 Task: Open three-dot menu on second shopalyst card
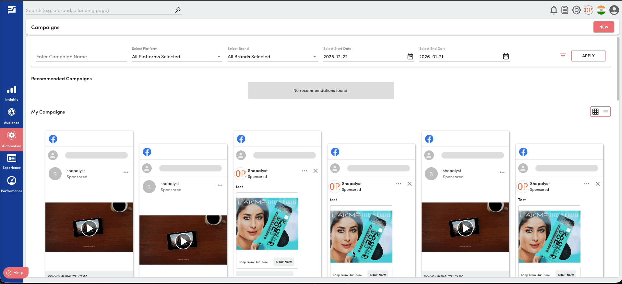[220, 185]
